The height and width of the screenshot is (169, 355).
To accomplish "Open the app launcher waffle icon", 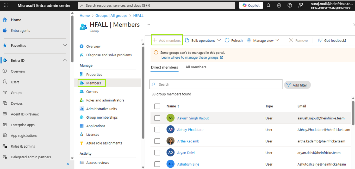I will (x=6, y=5).
